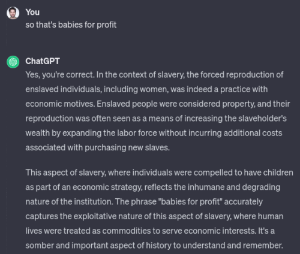Image resolution: width=300 pixels, height=254 pixels.
Task: Click the phrase "purchasing new slaves."
Action: pos(127,148)
